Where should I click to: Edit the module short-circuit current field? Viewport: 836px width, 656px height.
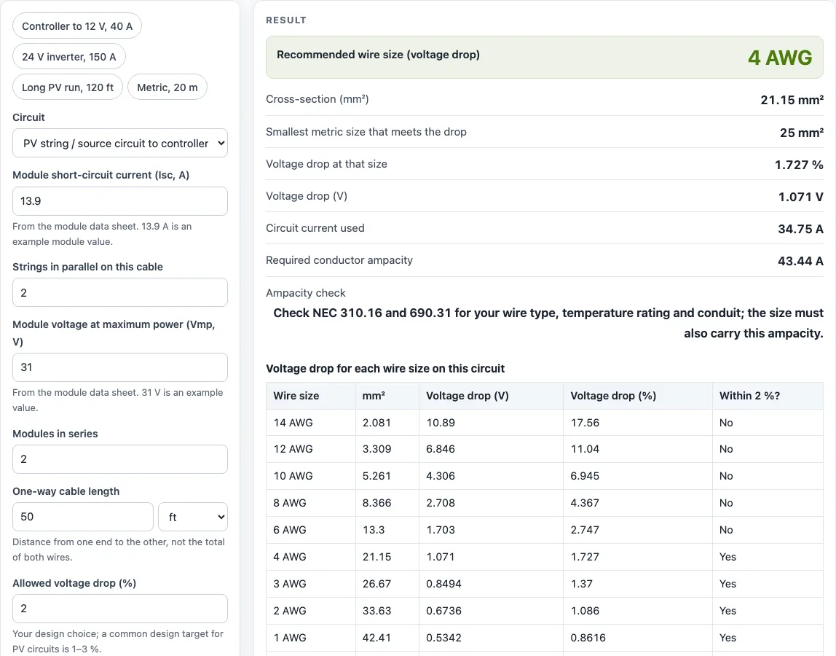coord(120,201)
